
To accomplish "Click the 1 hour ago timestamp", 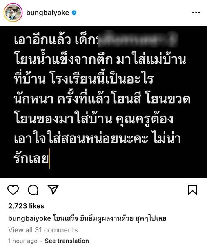I will (23, 241).
